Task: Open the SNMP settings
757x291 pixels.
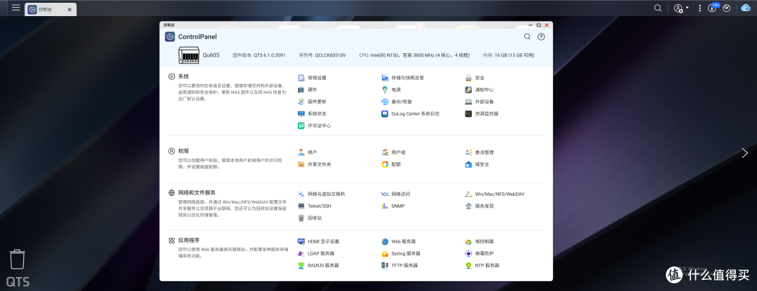Action: [393, 206]
